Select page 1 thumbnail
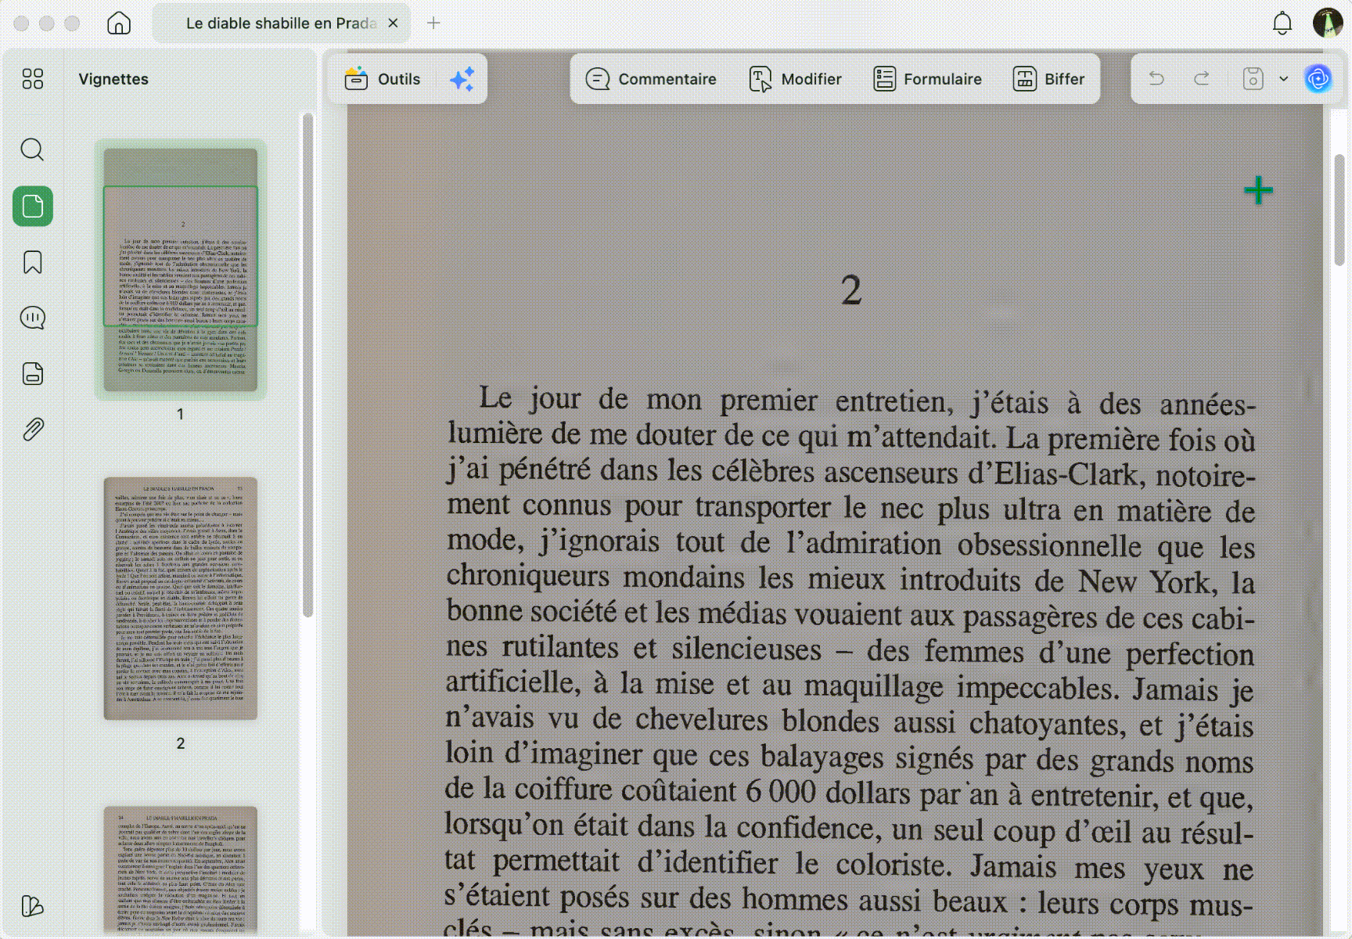Image resolution: width=1352 pixels, height=939 pixels. tap(181, 270)
